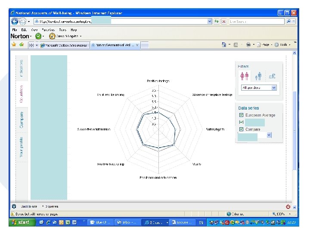Click the Print icon in command bar

click(x=248, y=45)
